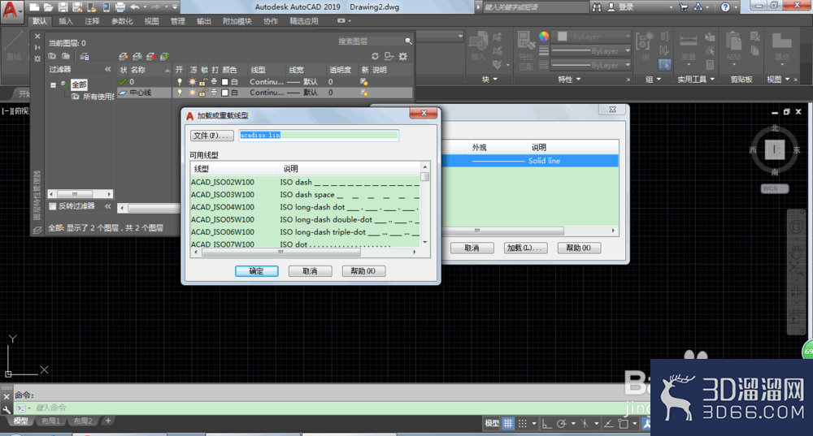
Task: Click the Save As icon in quick access toolbar
Action: (77, 6)
